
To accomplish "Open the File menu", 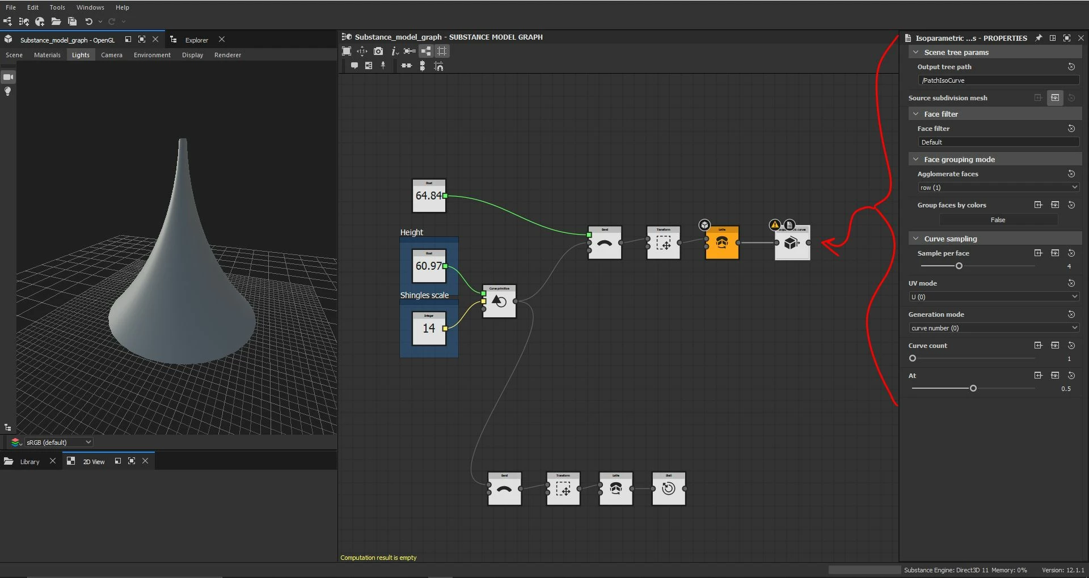I will click(11, 7).
